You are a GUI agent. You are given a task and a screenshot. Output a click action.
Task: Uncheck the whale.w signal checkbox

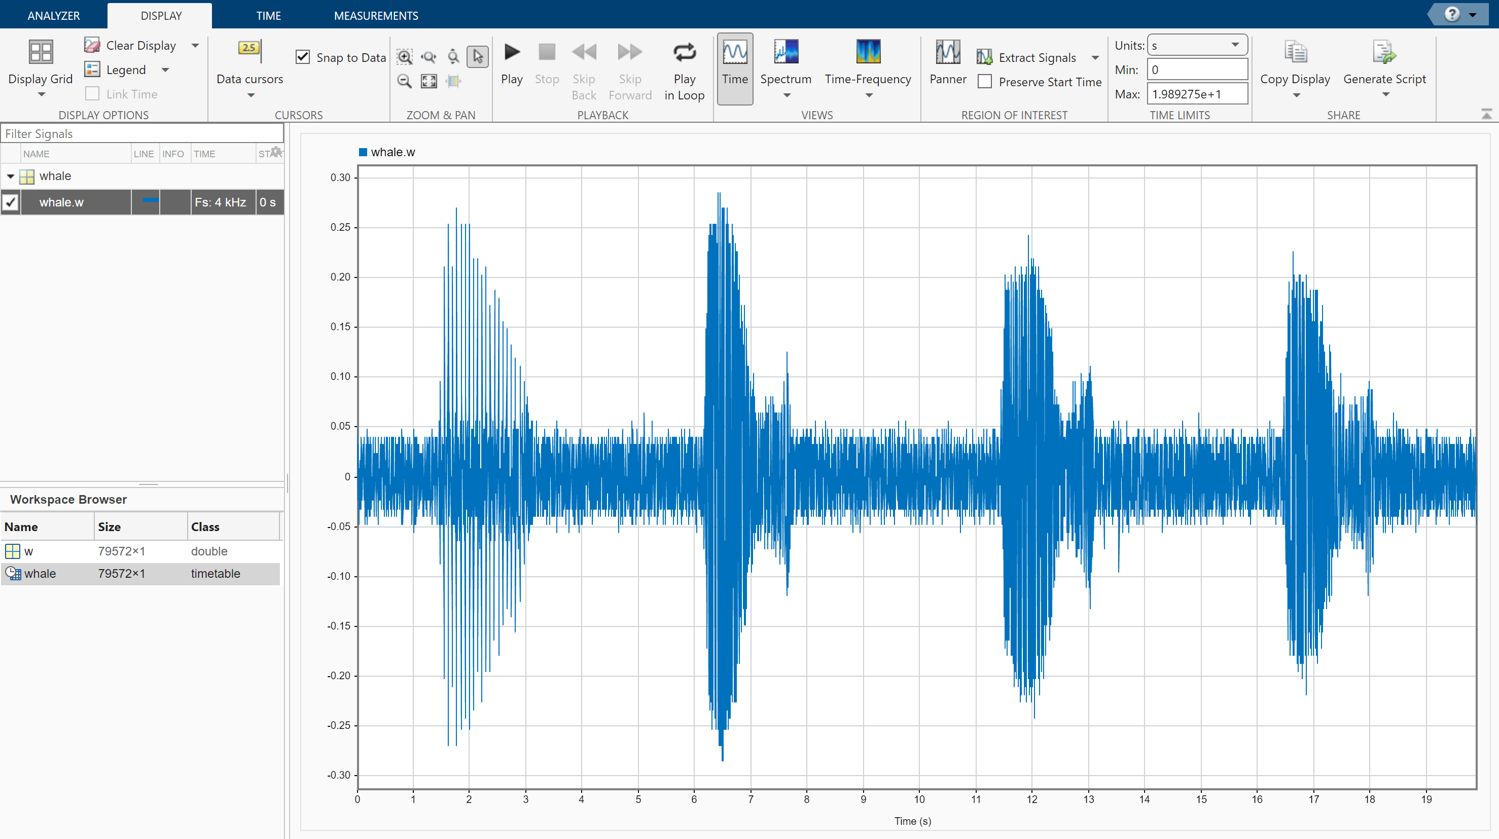click(11, 202)
